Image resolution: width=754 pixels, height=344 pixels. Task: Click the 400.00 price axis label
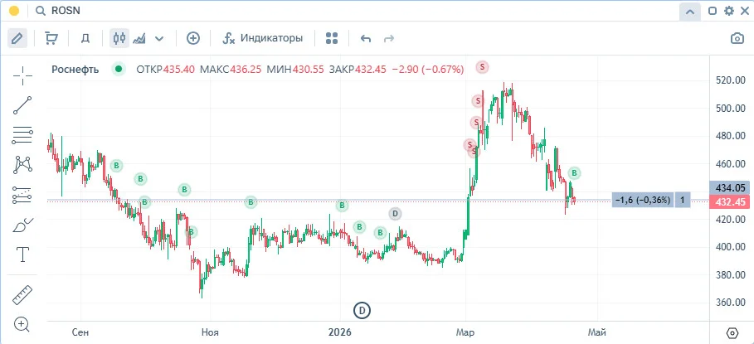pyautogui.click(x=729, y=247)
